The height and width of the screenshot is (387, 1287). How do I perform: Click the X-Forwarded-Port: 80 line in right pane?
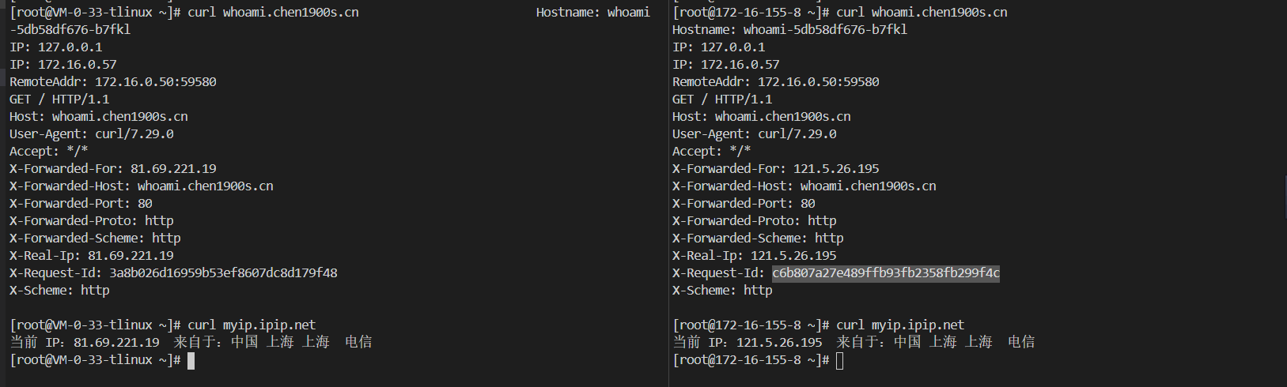pyautogui.click(x=744, y=204)
